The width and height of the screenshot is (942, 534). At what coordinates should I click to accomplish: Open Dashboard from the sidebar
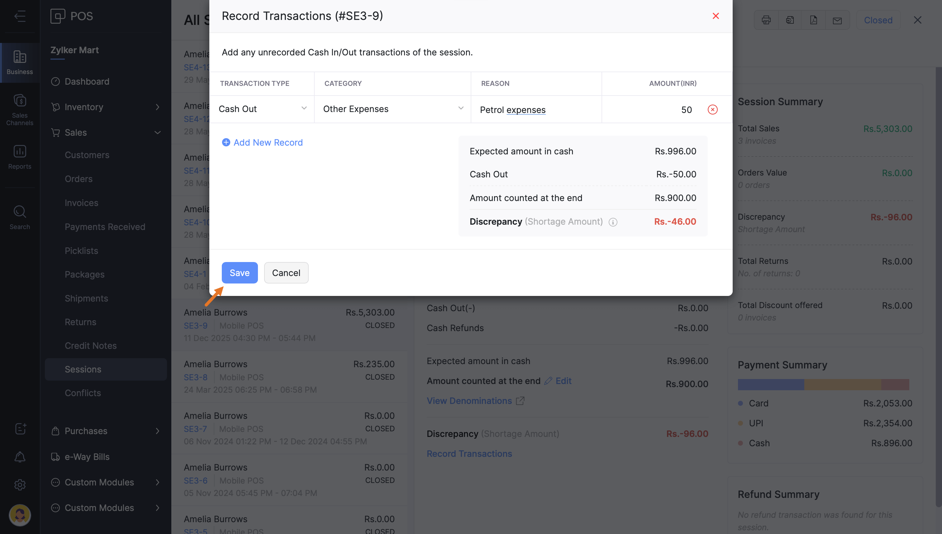click(87, 82)
